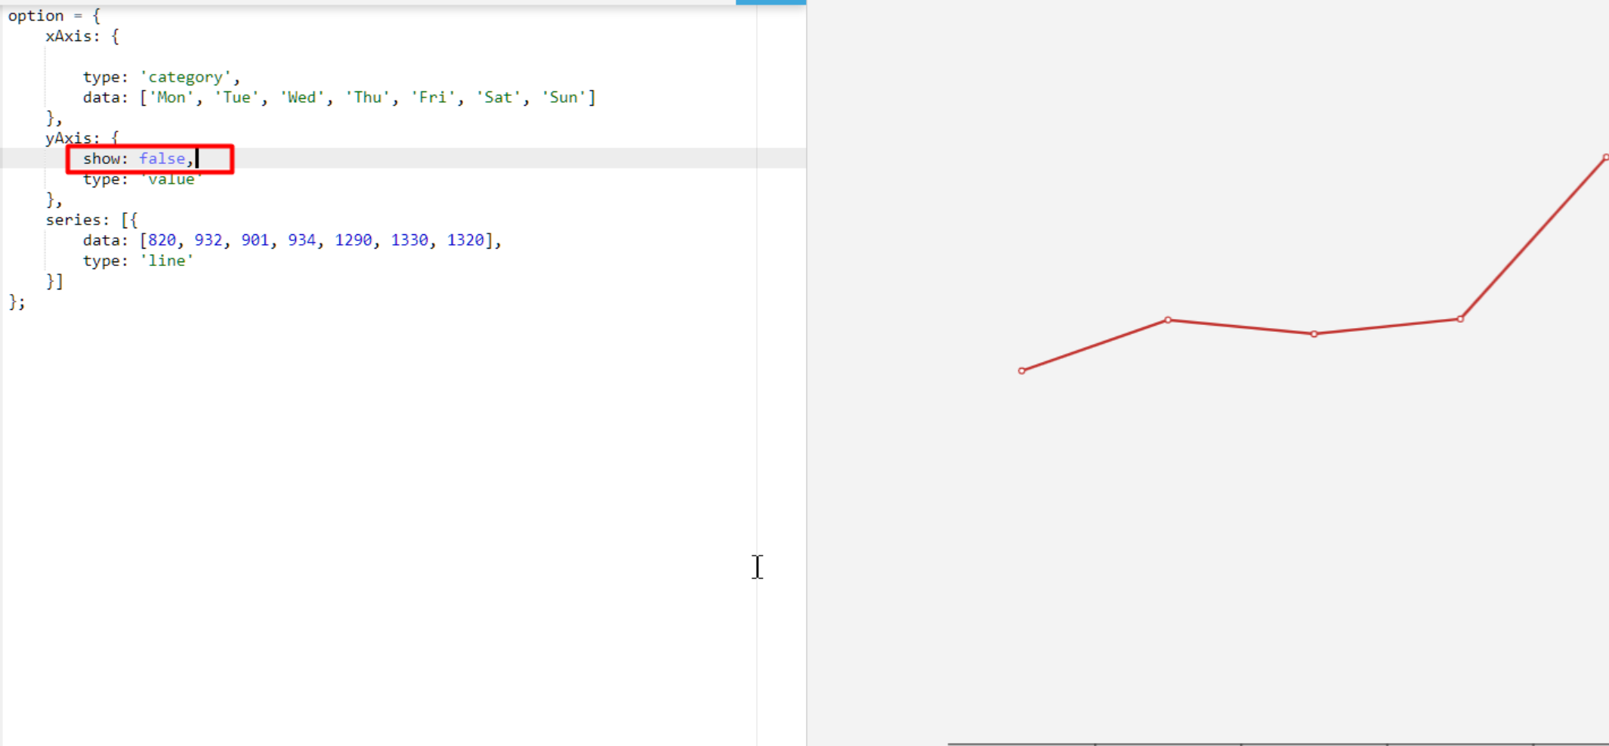Click the 'line' series type string
The height and width of the screenshot is (746, 1609).
[x=167, y=261]
